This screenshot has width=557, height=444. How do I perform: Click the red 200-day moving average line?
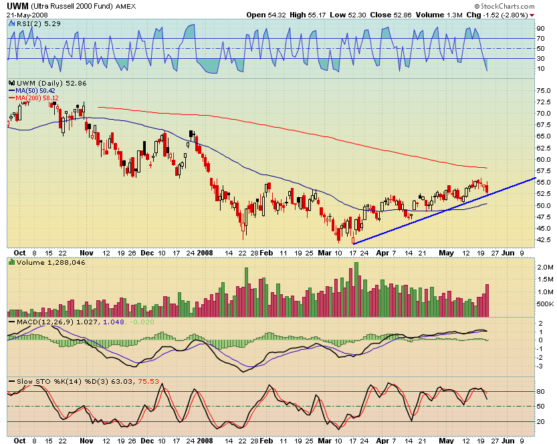coord(292,130)
